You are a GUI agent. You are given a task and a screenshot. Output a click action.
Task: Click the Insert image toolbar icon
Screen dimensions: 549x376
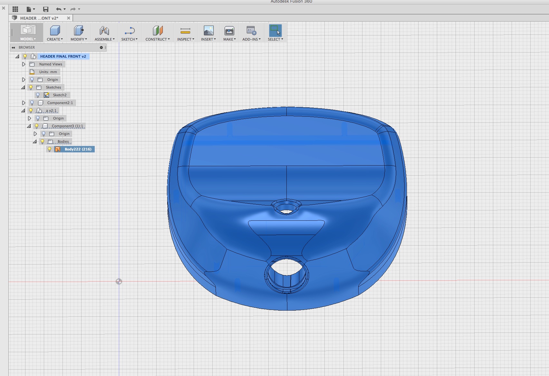point(208,31)
